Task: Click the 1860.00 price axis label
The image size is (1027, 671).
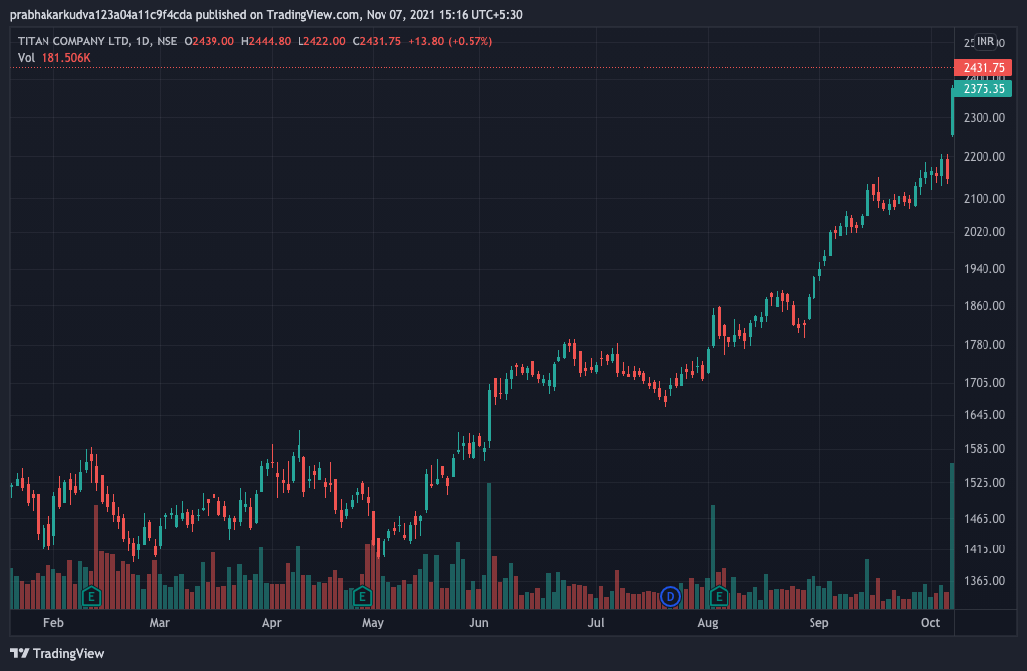Action: (984, 305)
